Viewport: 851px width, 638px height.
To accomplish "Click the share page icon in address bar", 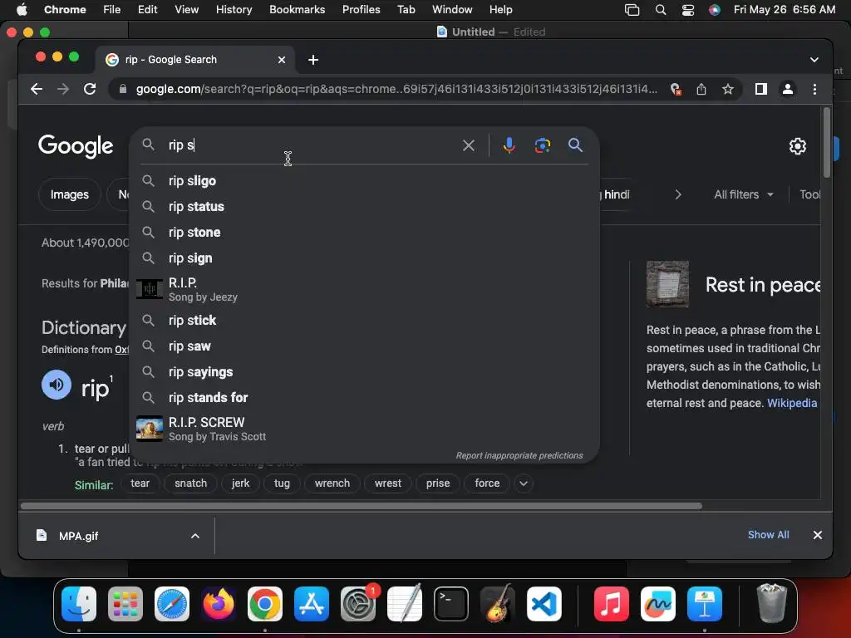I will 701,89.
